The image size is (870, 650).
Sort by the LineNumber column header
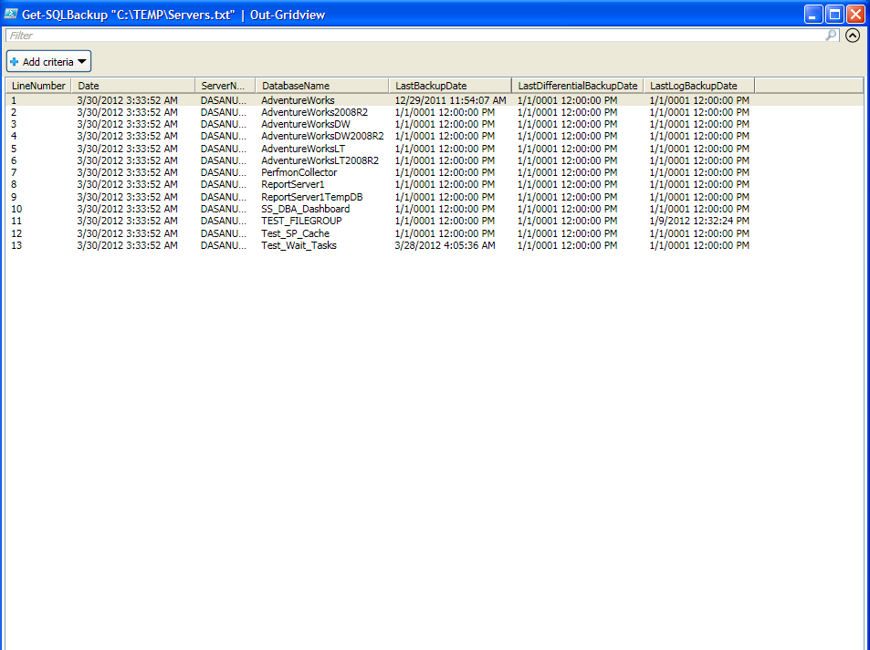pyautogui.click(x=38, y=86)
